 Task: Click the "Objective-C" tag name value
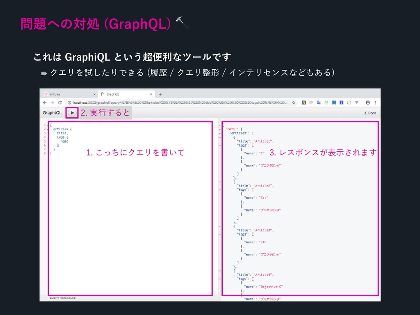(x=271, y=287)
